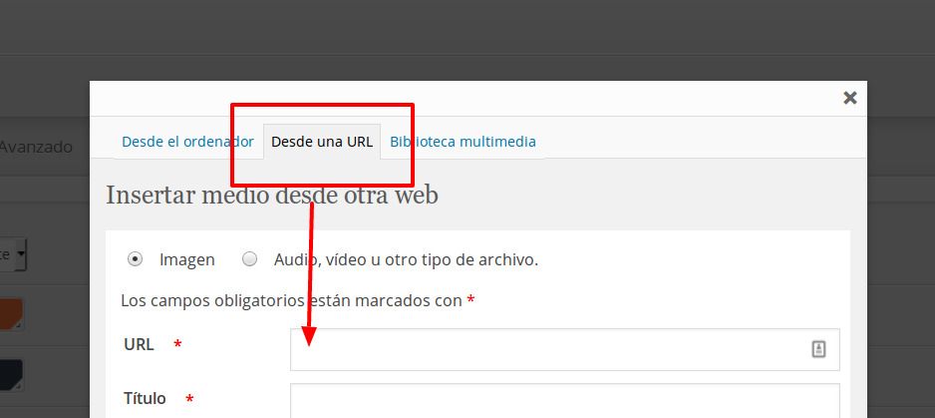Open the partially hidden dropdown behind dialog
The width and height of the screenshot is (935, 418).
[x=13, y=254]
